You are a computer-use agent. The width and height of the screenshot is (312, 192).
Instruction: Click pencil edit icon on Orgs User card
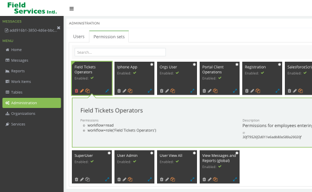click(x=167, y=91)
